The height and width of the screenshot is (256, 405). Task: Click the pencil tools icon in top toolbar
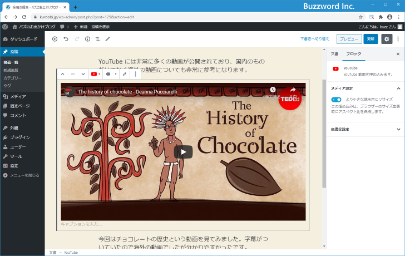click(x=108, y=39)
